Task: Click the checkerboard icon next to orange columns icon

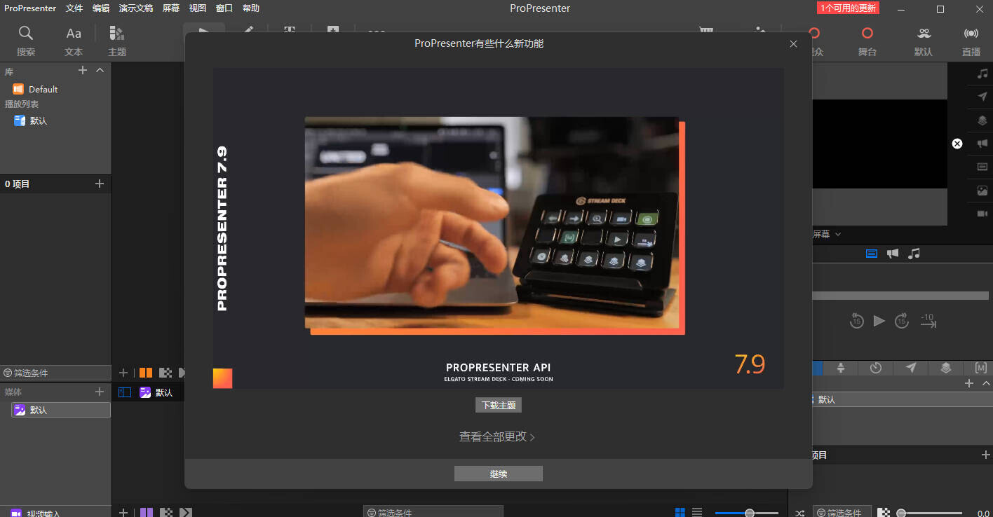Action: coord(165,373)
